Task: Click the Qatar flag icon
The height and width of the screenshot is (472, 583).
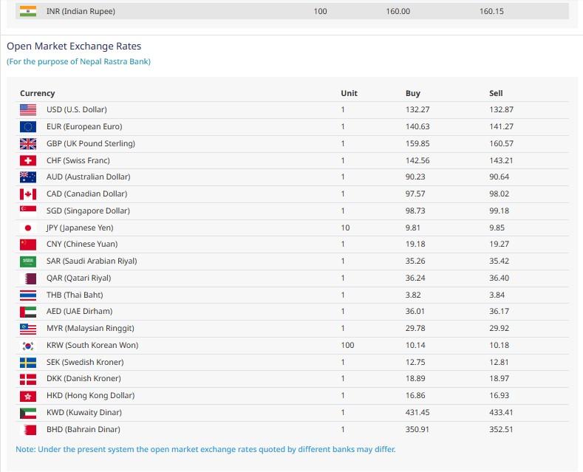Action: coord(28,278)
